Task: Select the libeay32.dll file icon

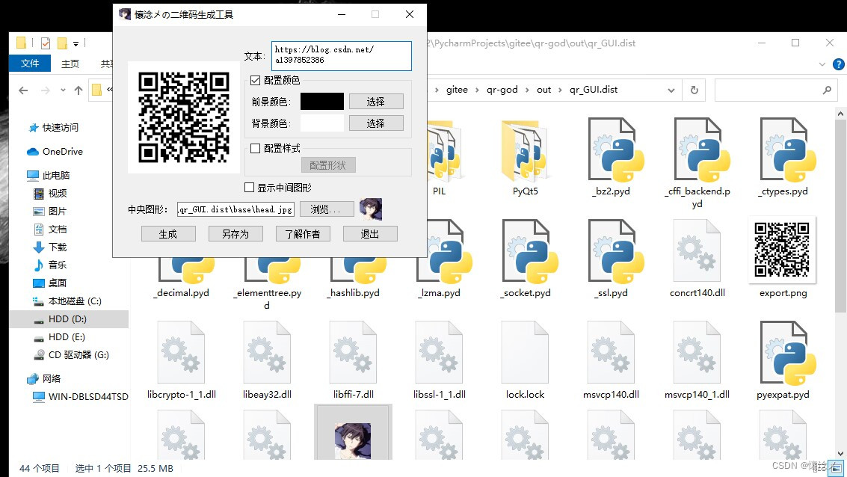Action: pyautogui.click(x=268, y=352)
